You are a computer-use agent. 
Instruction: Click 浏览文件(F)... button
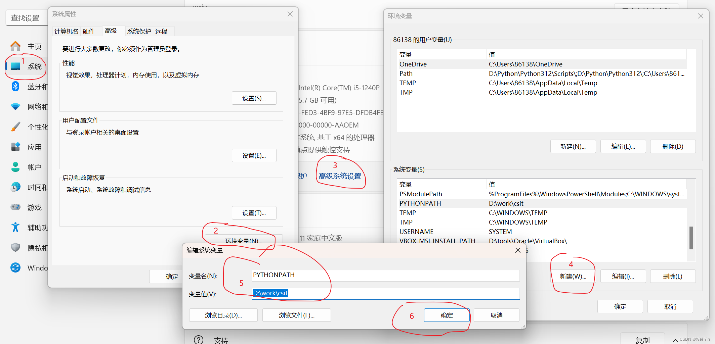pyautogui.click(x=297, y=315)
